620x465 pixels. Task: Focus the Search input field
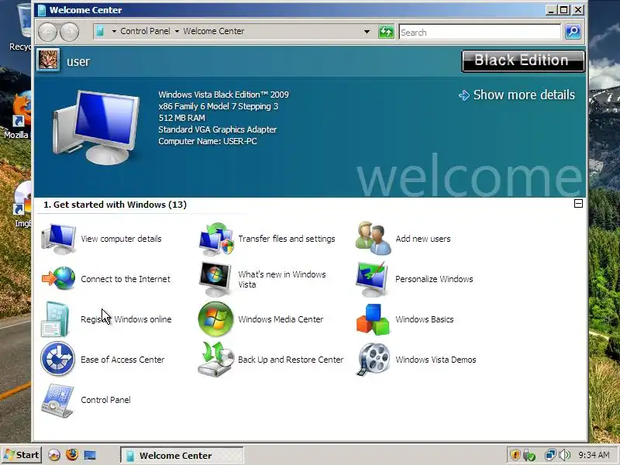point(480,32)
